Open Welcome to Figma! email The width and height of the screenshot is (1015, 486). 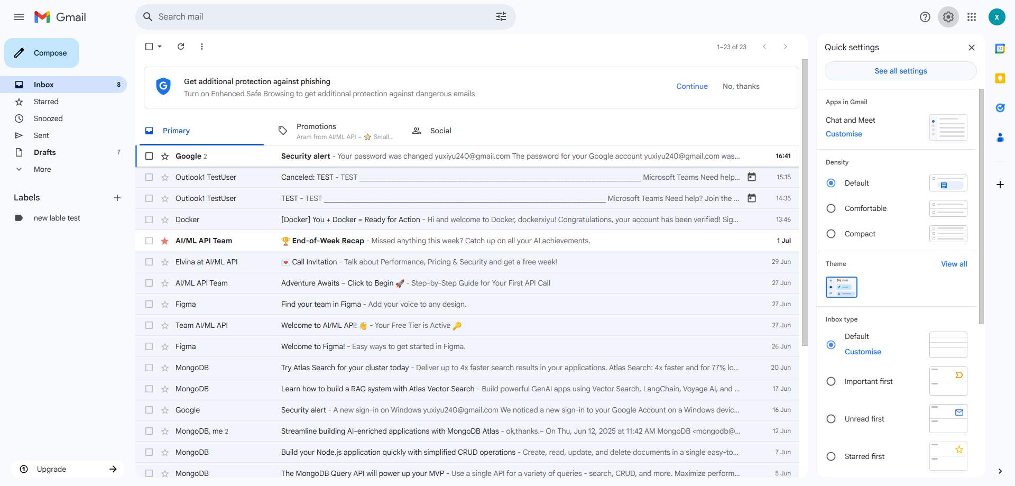[467, 346]
